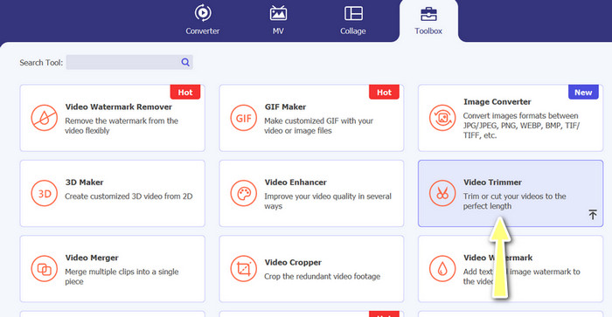Click the Hot badge on GIF Maker
Viewport: 612px width, 317px height.
point(384,92)
